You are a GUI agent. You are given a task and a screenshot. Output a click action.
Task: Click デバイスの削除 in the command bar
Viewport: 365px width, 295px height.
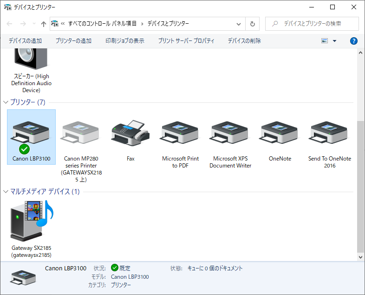[244, 41]
